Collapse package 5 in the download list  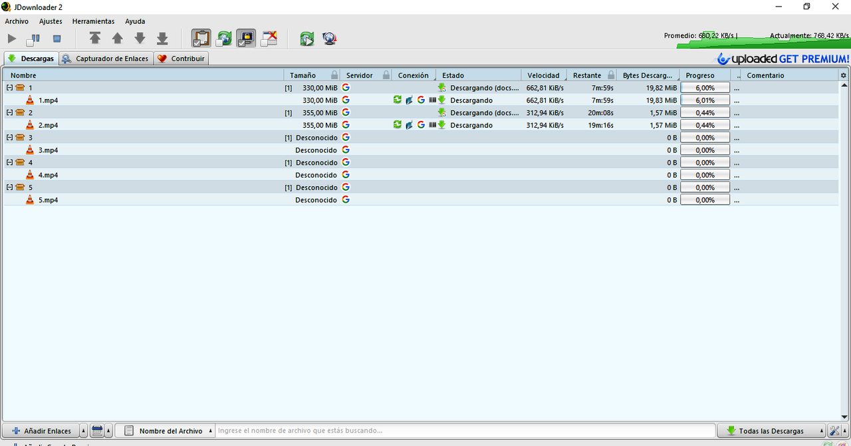tap(9, 187)
